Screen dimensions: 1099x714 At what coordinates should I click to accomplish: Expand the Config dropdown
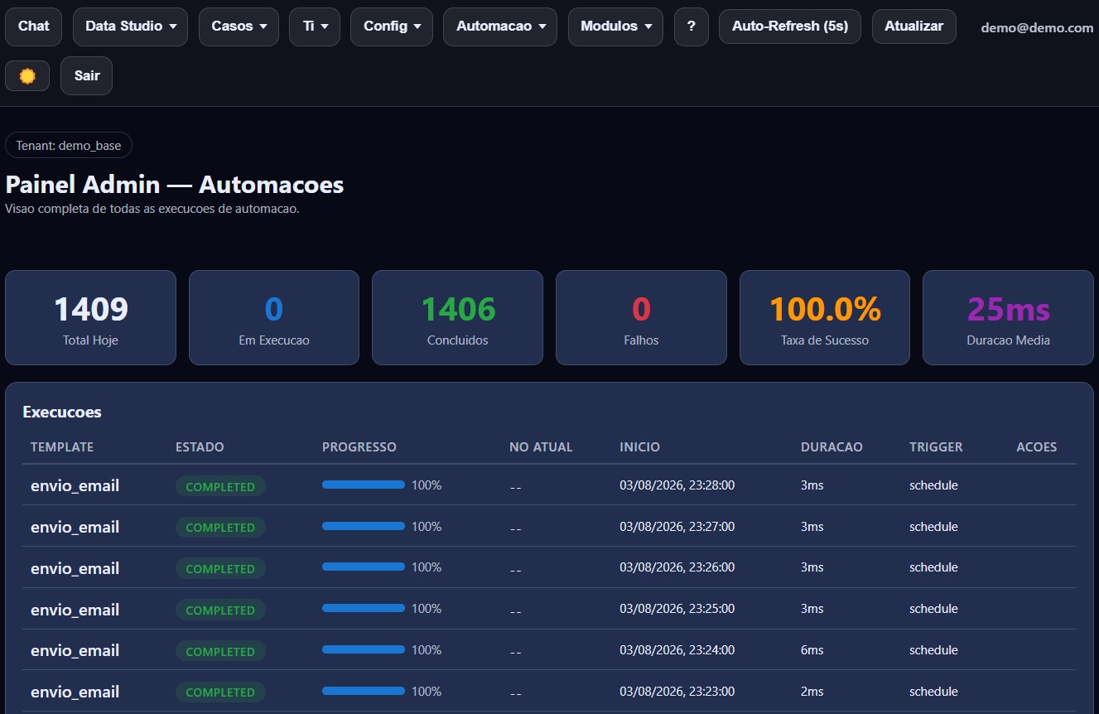(392, 27)
